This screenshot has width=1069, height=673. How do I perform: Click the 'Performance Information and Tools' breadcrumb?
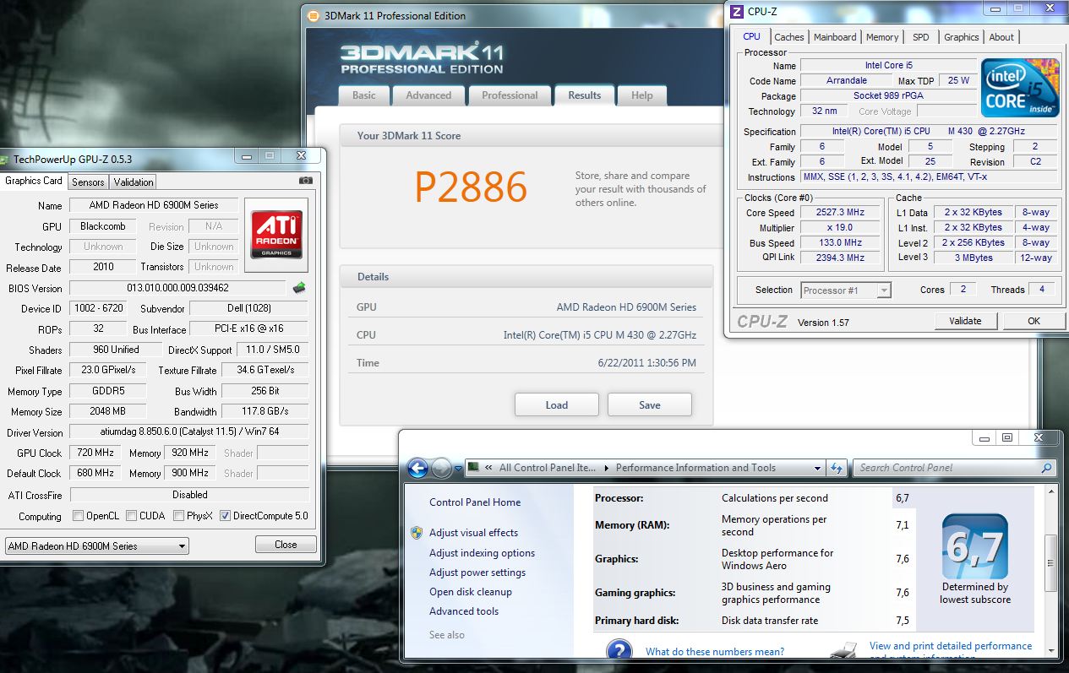pyautogui.click(x=695, y=468)
